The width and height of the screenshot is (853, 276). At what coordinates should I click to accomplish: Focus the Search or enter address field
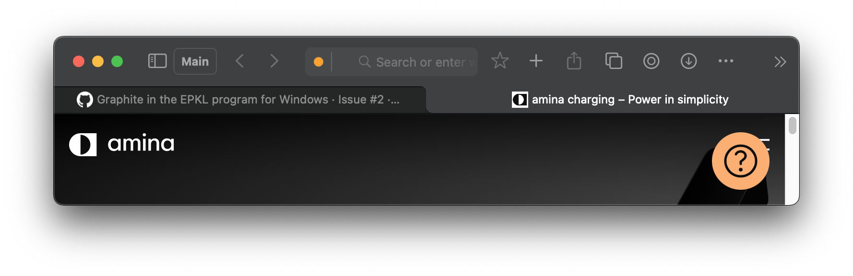[x=417, y=62]
